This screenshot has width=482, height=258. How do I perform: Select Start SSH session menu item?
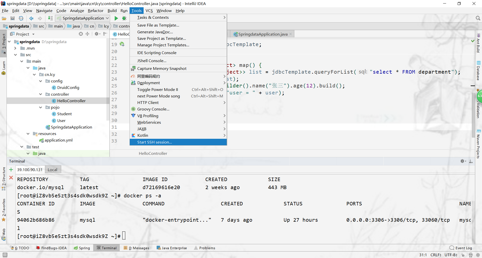pos(154,142)
